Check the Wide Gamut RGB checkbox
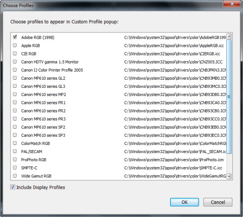This screenshot has height=217, width=243. tap(15, 176)
